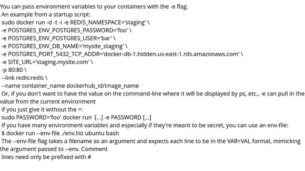Click the 'dockerhub_id/image_name' text
The width and height of the screenshot is (305, 171).
pyautogui.click(x=103, y=86)
